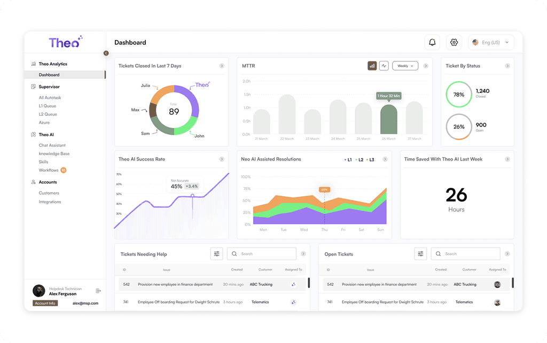
Task: Click the magnifier in Tickets Needing Help search
Action: (x=235, y=254)
